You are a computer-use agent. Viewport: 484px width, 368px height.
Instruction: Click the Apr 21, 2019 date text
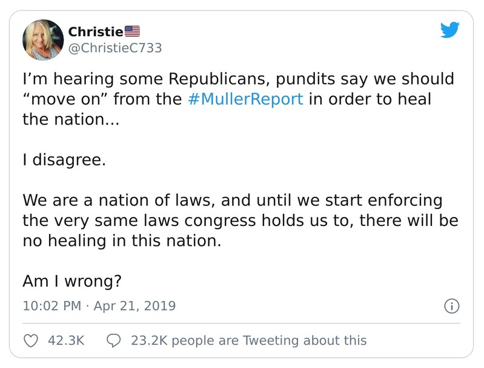click(134, 306)
